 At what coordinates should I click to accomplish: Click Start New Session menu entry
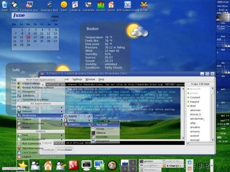pos(40,148)
